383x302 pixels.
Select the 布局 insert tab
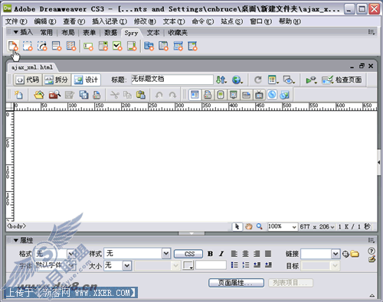[x=68, y=33]
